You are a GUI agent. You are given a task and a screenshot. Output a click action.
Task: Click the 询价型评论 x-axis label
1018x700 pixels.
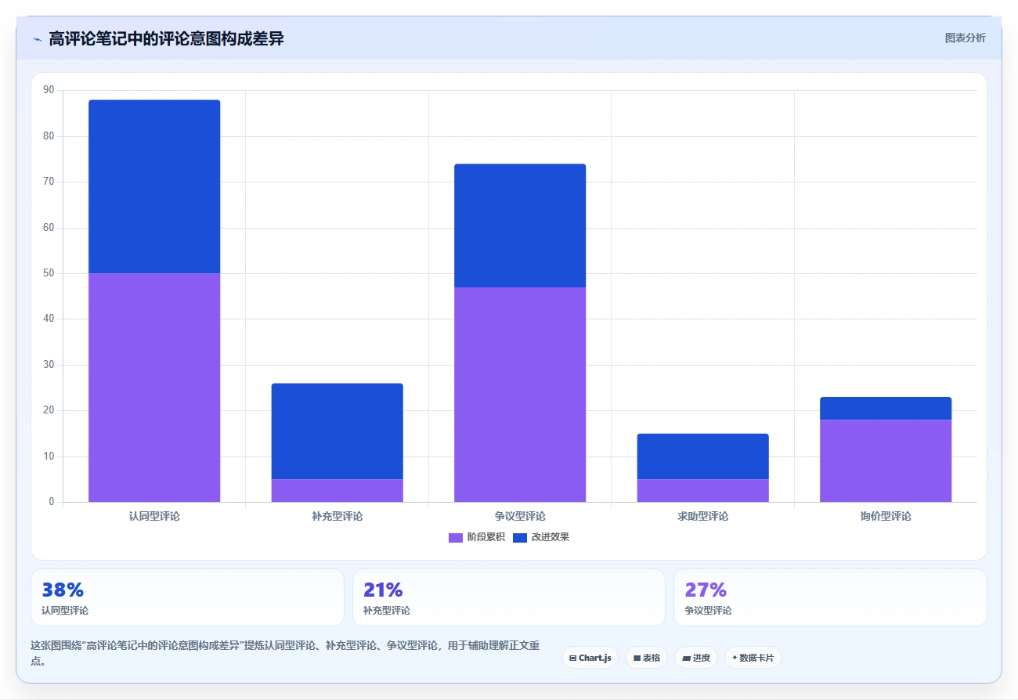point(886,516)
